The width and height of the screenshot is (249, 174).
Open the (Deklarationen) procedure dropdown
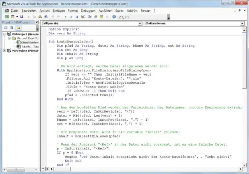point(242,23)
